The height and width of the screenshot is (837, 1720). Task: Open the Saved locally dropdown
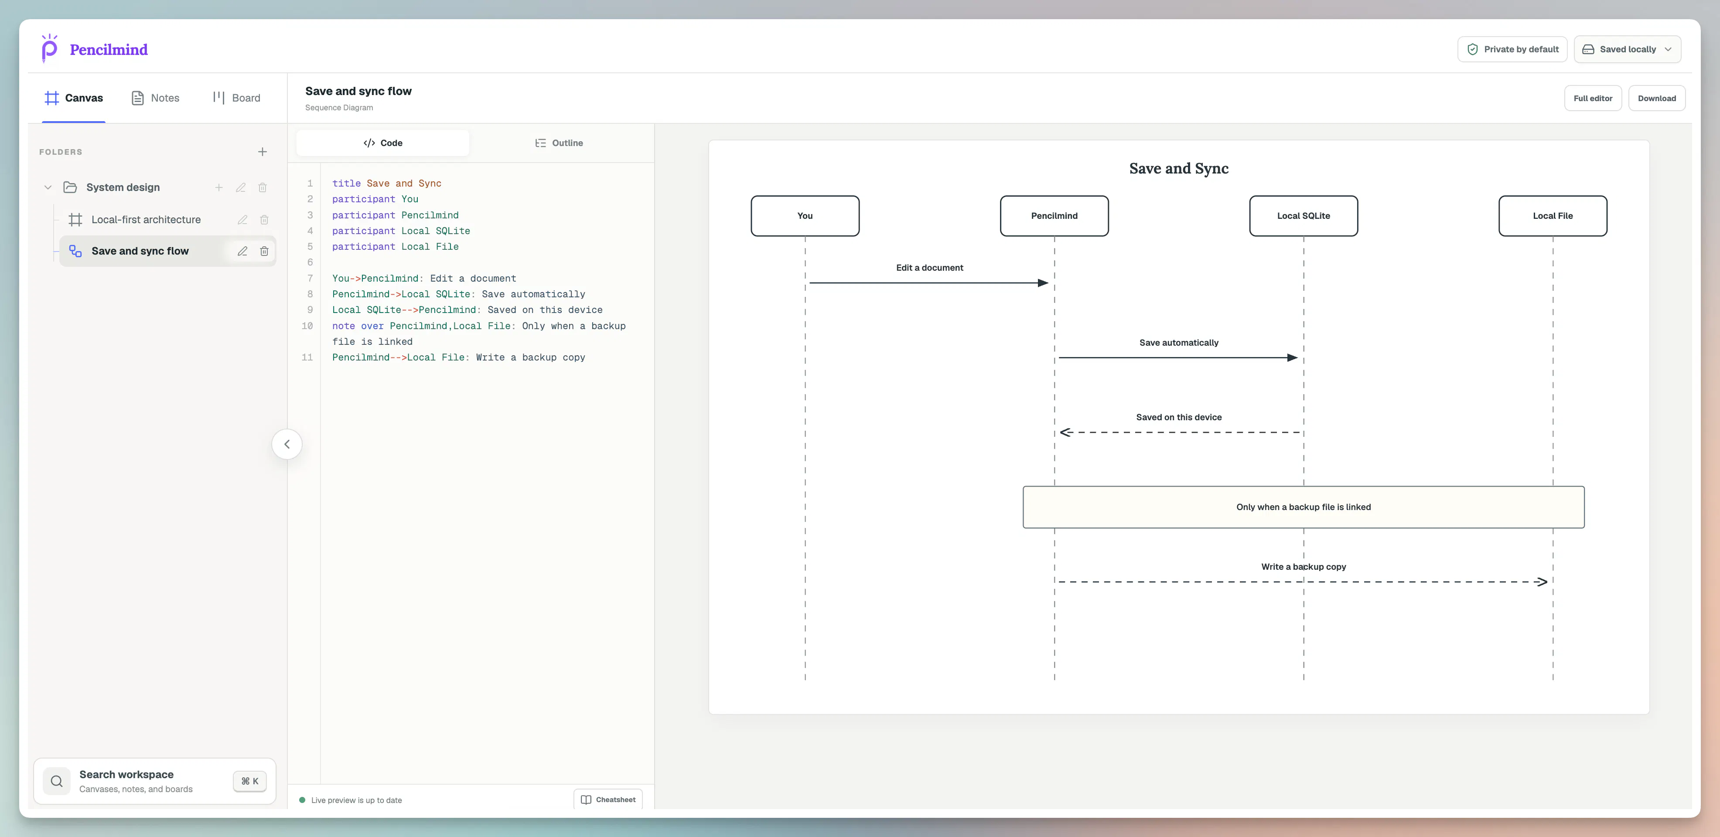pyautogui.click(x=1627, y=49)
